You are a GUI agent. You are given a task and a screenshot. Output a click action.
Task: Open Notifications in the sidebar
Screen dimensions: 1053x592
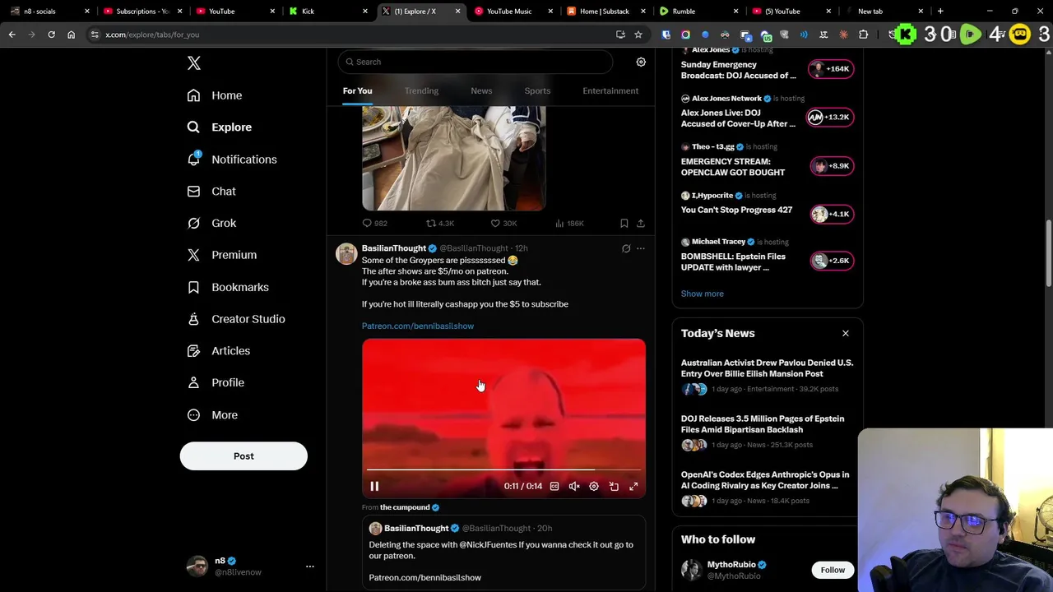click(232, 160)
